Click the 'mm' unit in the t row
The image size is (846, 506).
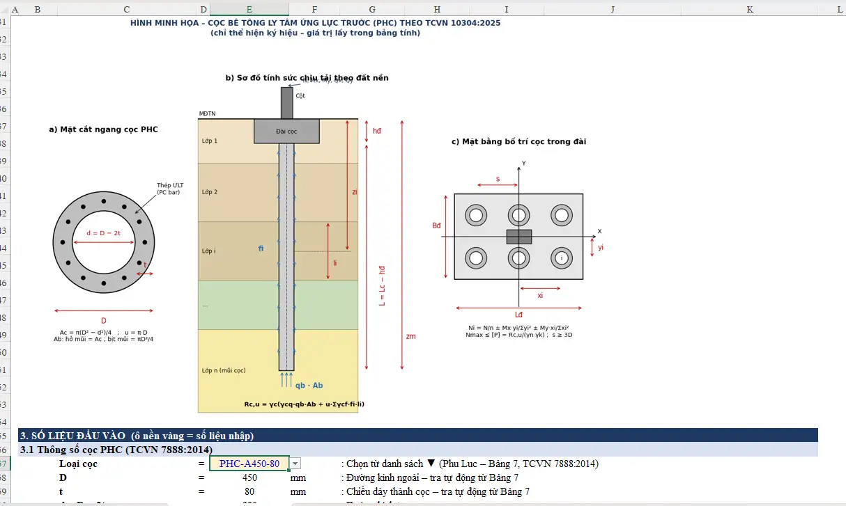298,491
